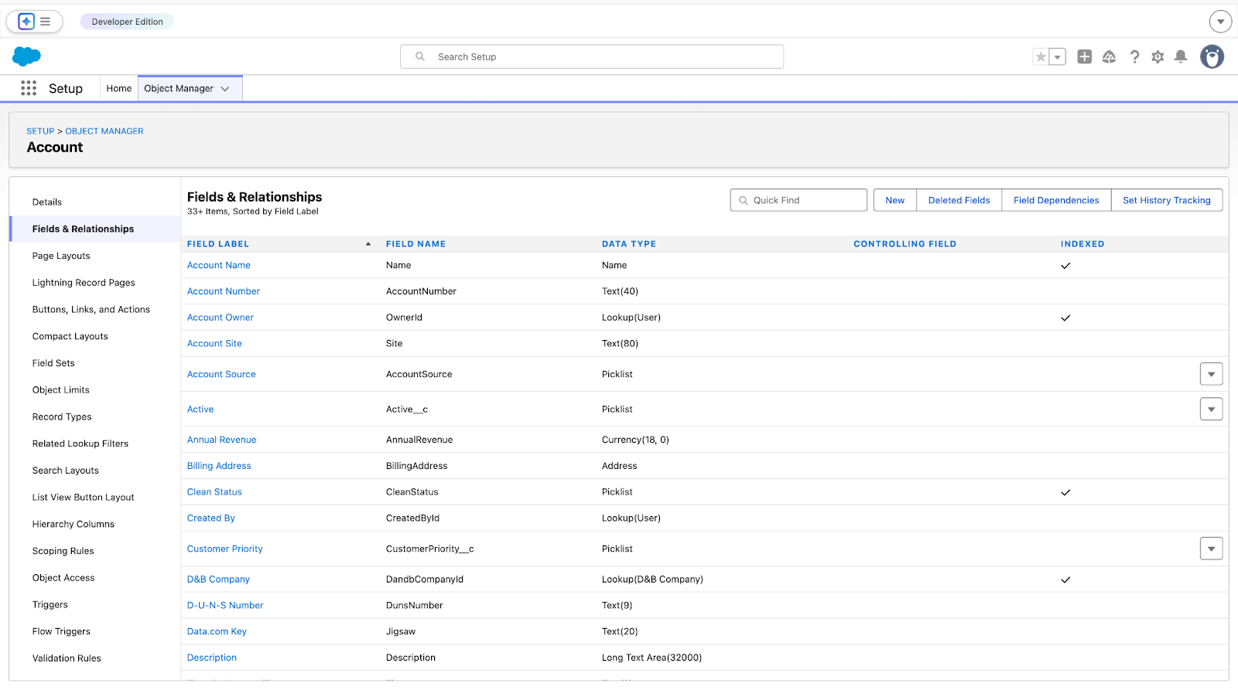1238x690 pixels.
Task: Open the Trailhead guidance icon
Action: pos(1109,56)
